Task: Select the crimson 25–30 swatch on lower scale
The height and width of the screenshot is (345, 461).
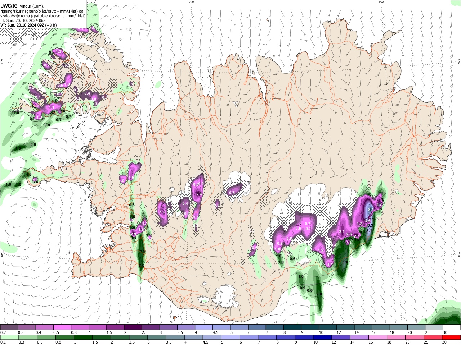Action: (x=433, y=337)
